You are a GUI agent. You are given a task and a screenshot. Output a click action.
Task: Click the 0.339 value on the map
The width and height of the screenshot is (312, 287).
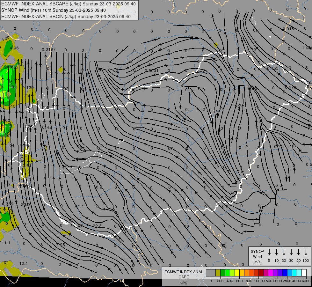pyautogui.click(x=8, y=204)
